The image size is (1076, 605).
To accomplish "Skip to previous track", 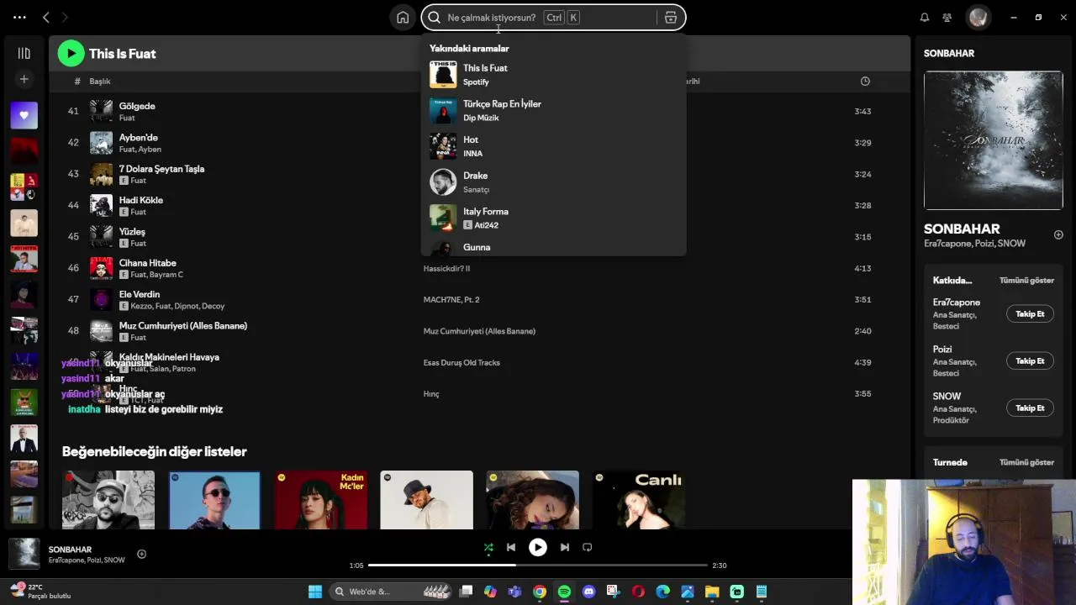I will coord(510,547).
